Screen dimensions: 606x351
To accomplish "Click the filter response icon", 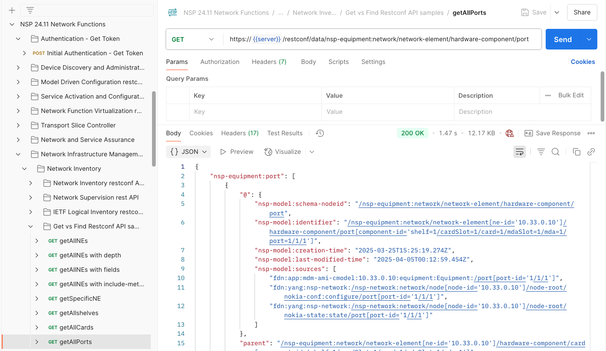I will coord(541,152).
